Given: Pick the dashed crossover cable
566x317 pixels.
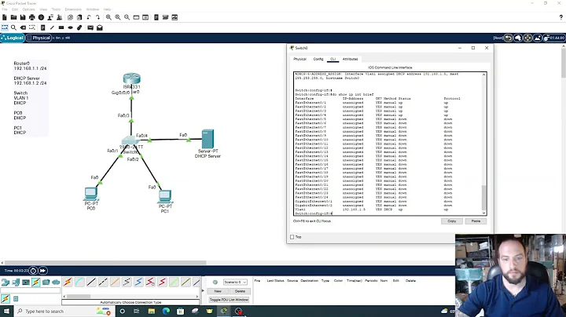Looking at the screenshot, I should click(103, 282).
